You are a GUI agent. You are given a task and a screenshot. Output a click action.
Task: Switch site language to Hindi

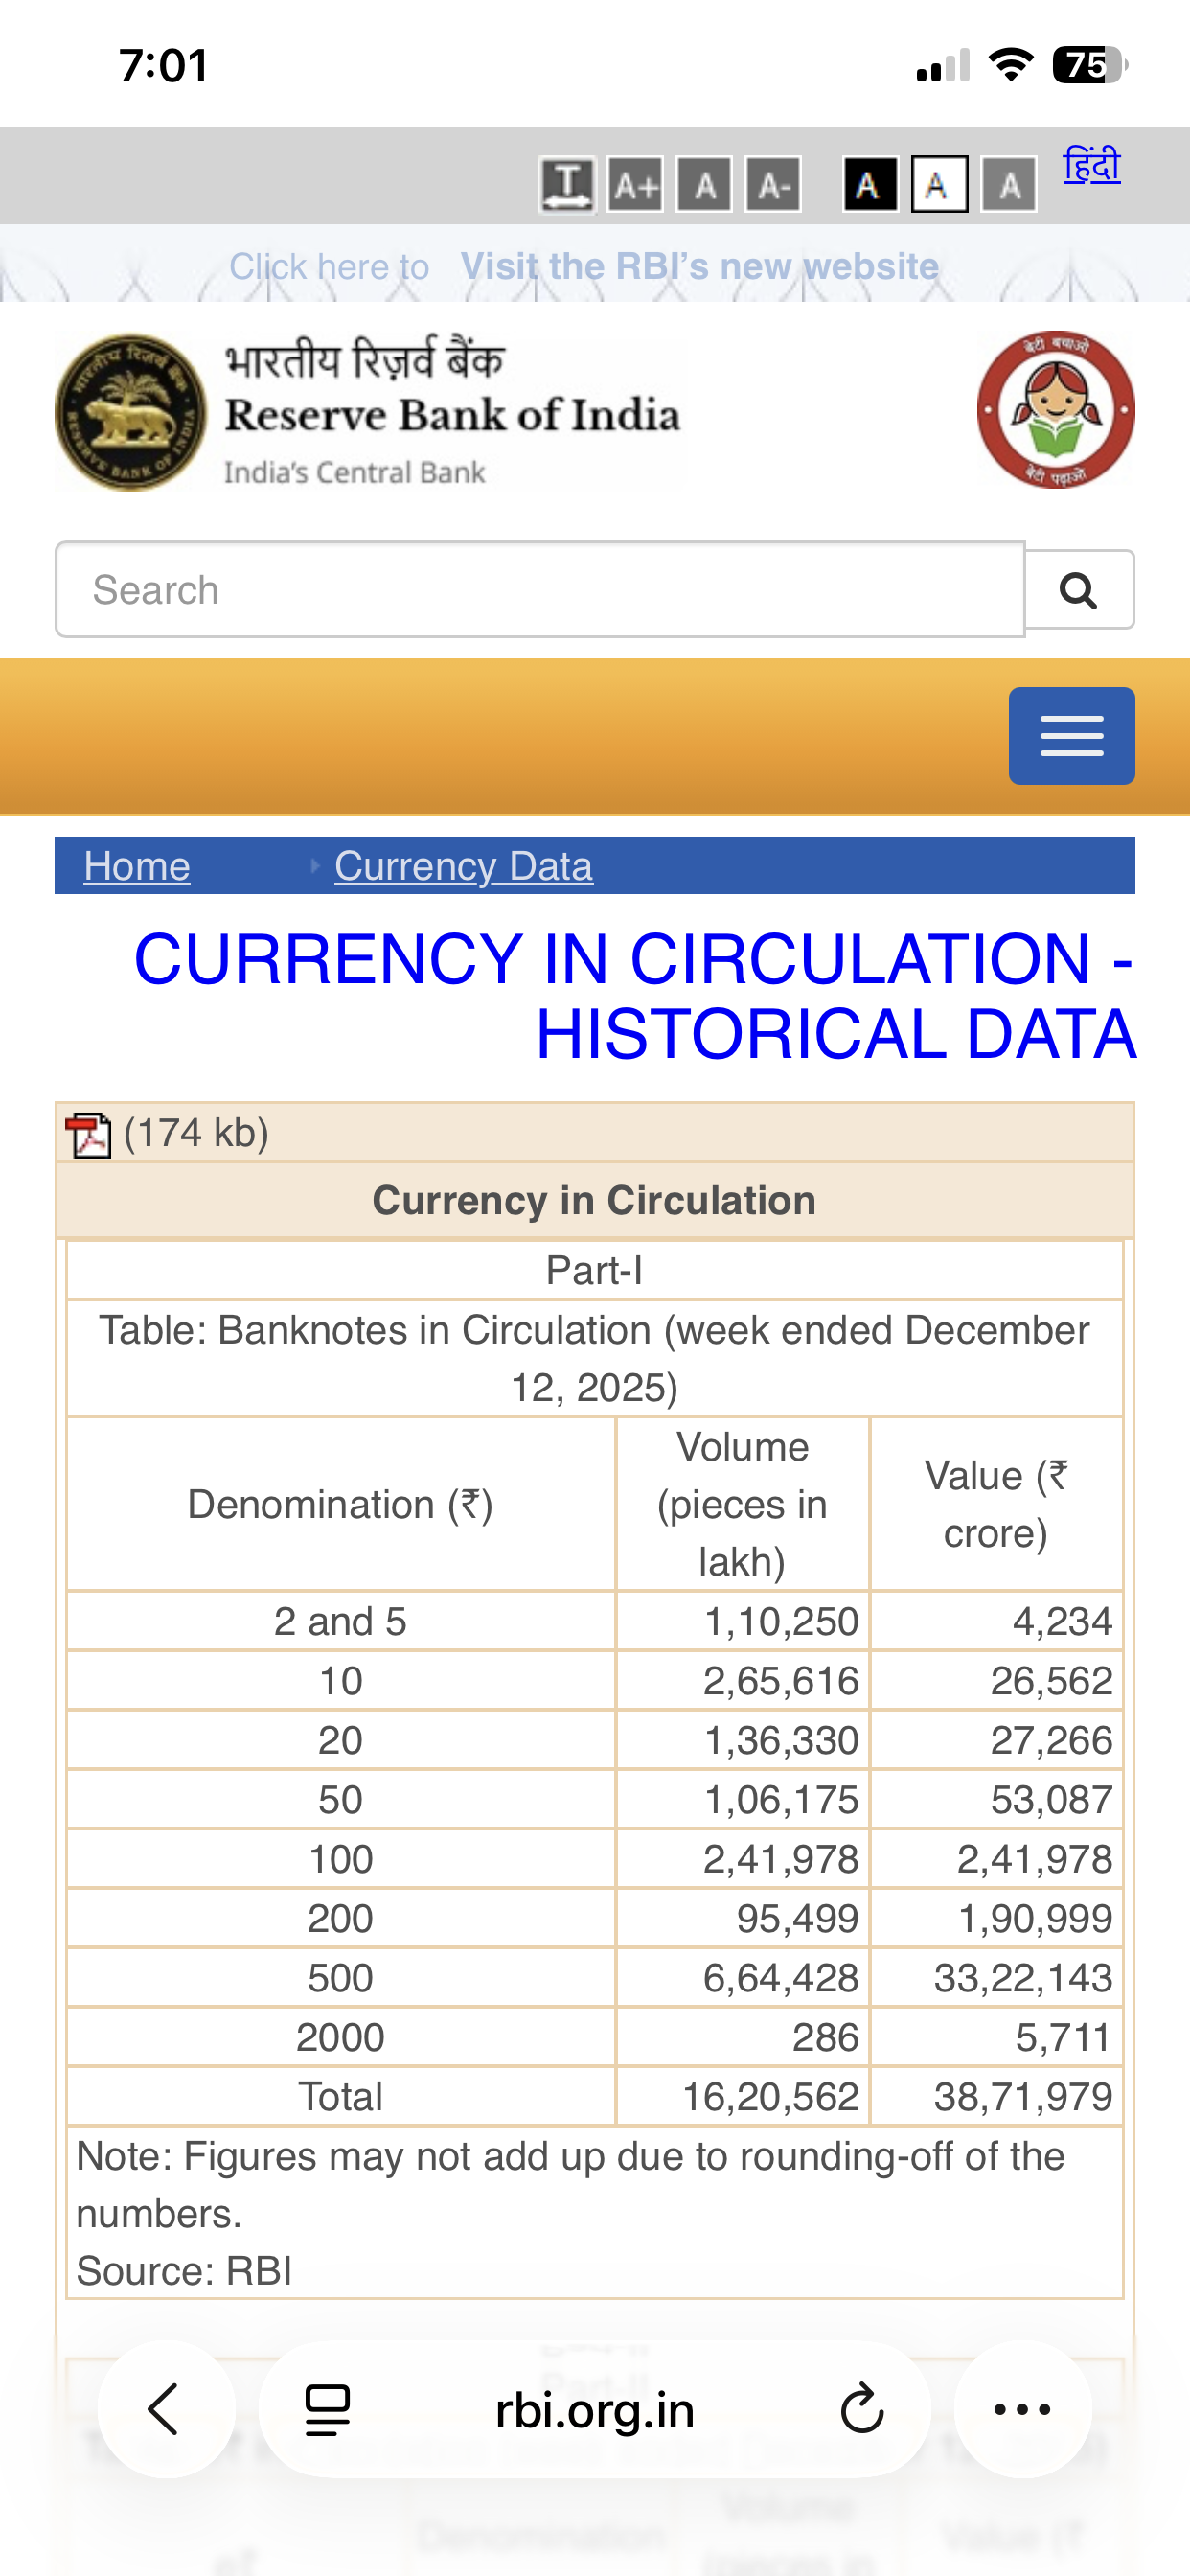1091,165
